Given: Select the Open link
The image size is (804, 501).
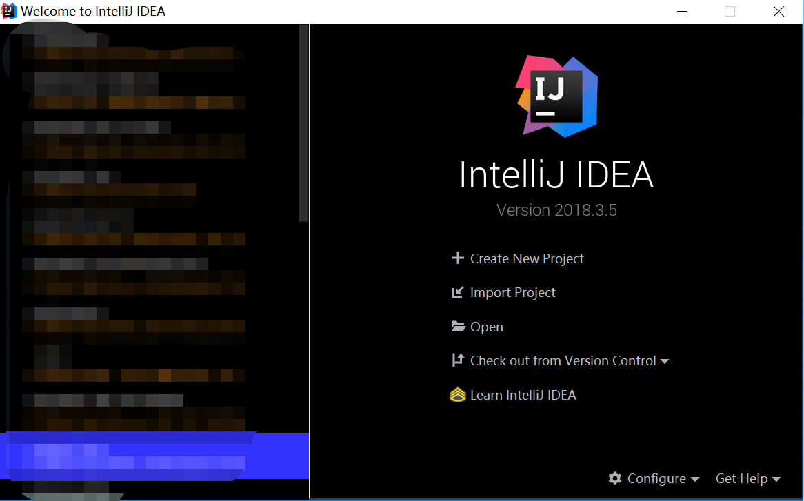Looking at the screenshot, I should point(487,327).
